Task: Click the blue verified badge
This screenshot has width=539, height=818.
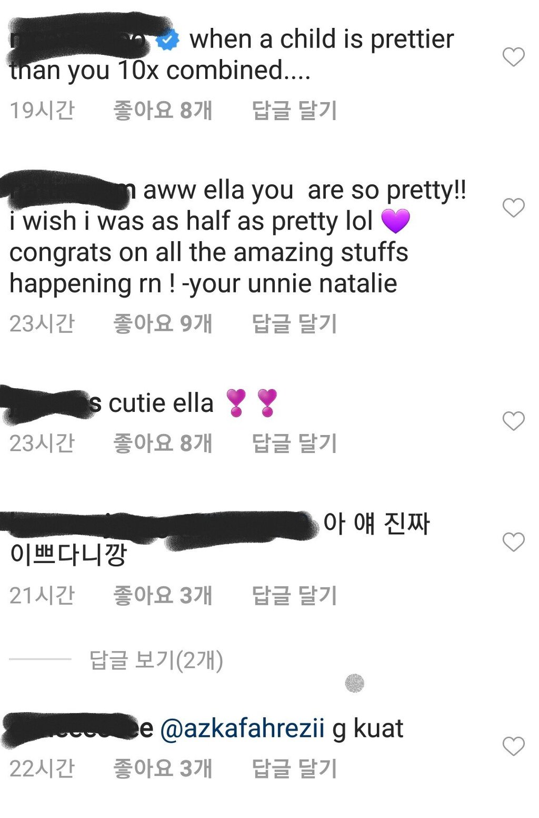Action: pos(168,40)
